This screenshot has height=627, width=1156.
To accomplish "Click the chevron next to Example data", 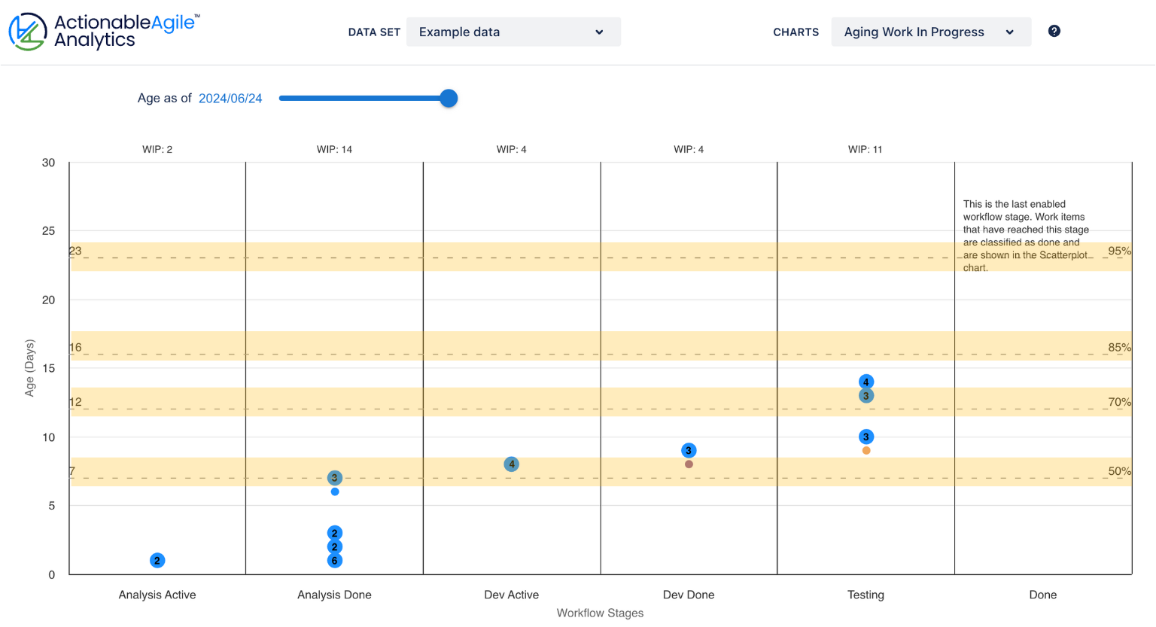I will tap(599, 32).
